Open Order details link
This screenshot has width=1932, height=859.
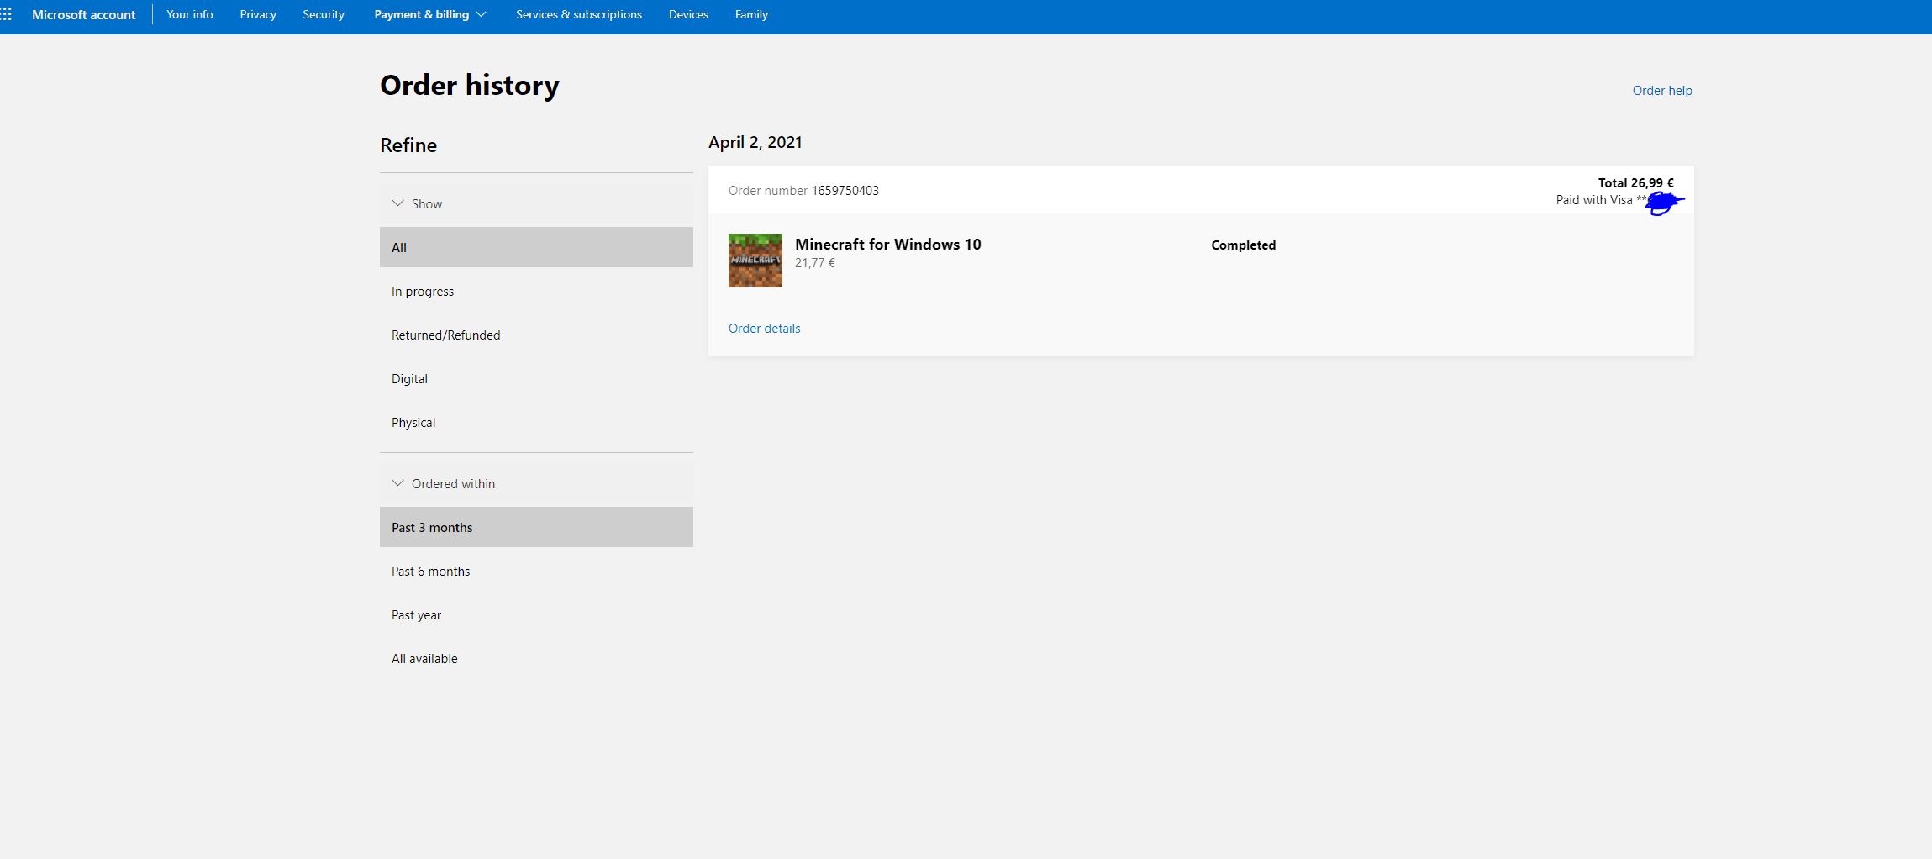[764, 329]
